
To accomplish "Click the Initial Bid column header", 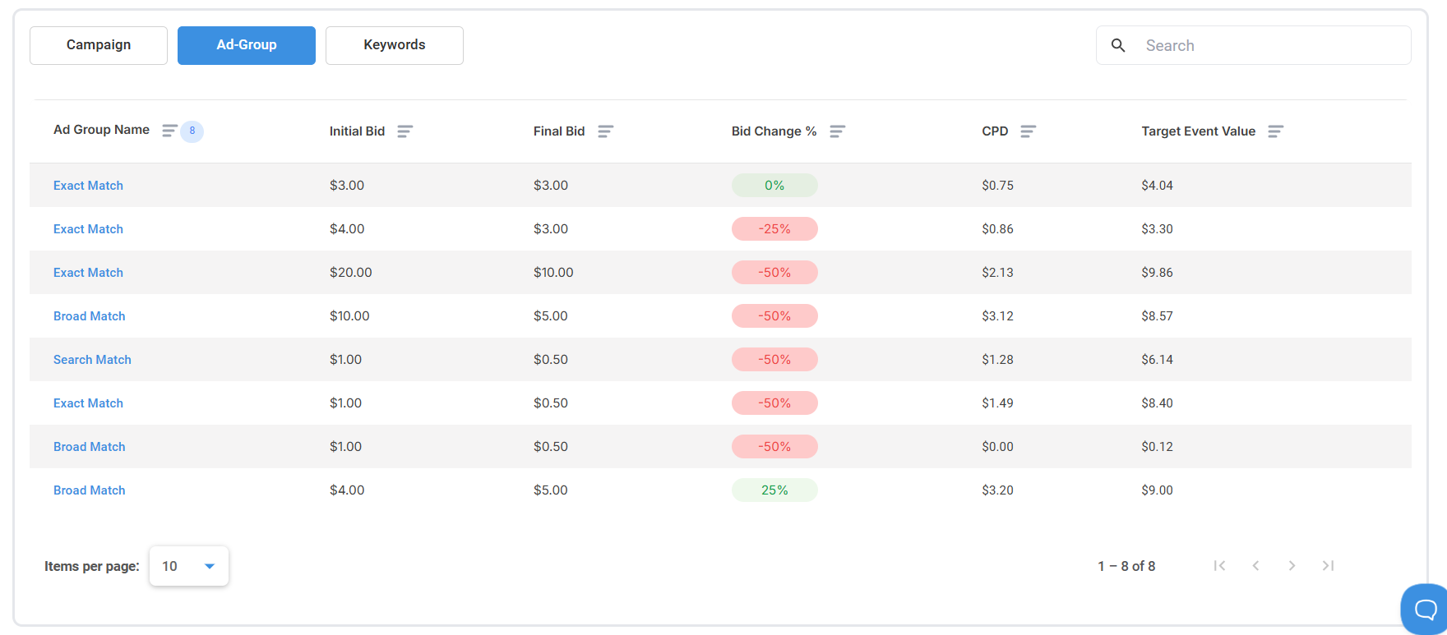I will 357,131.
